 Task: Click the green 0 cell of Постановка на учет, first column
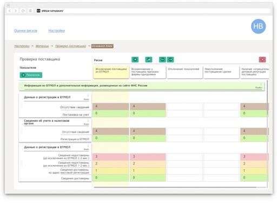[111, 113]
